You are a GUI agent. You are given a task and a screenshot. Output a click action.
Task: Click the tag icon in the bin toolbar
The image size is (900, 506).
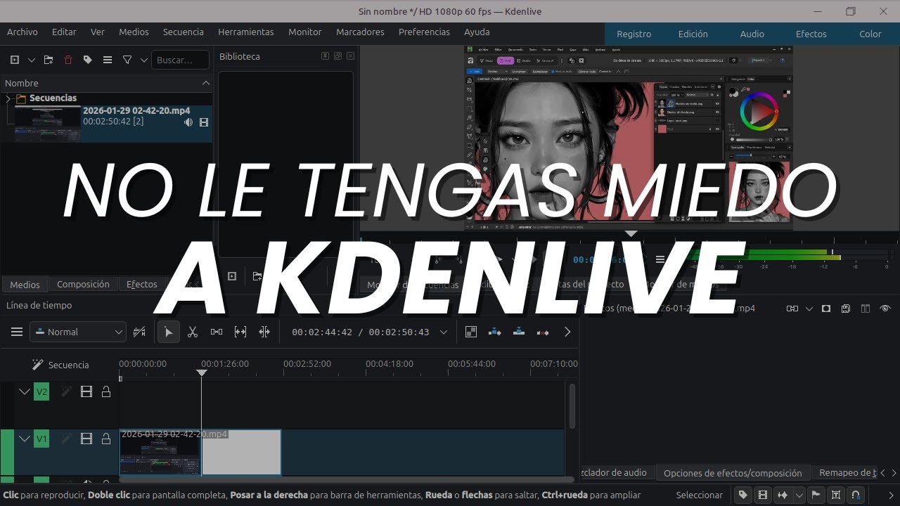pyautogui.click(x=88, y=60)
